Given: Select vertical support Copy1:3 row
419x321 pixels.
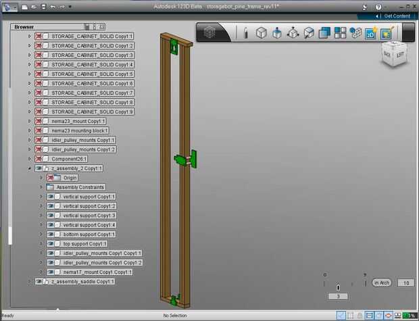Looking at the screenshot, I should pyautogui.click(x=81, y=216).
